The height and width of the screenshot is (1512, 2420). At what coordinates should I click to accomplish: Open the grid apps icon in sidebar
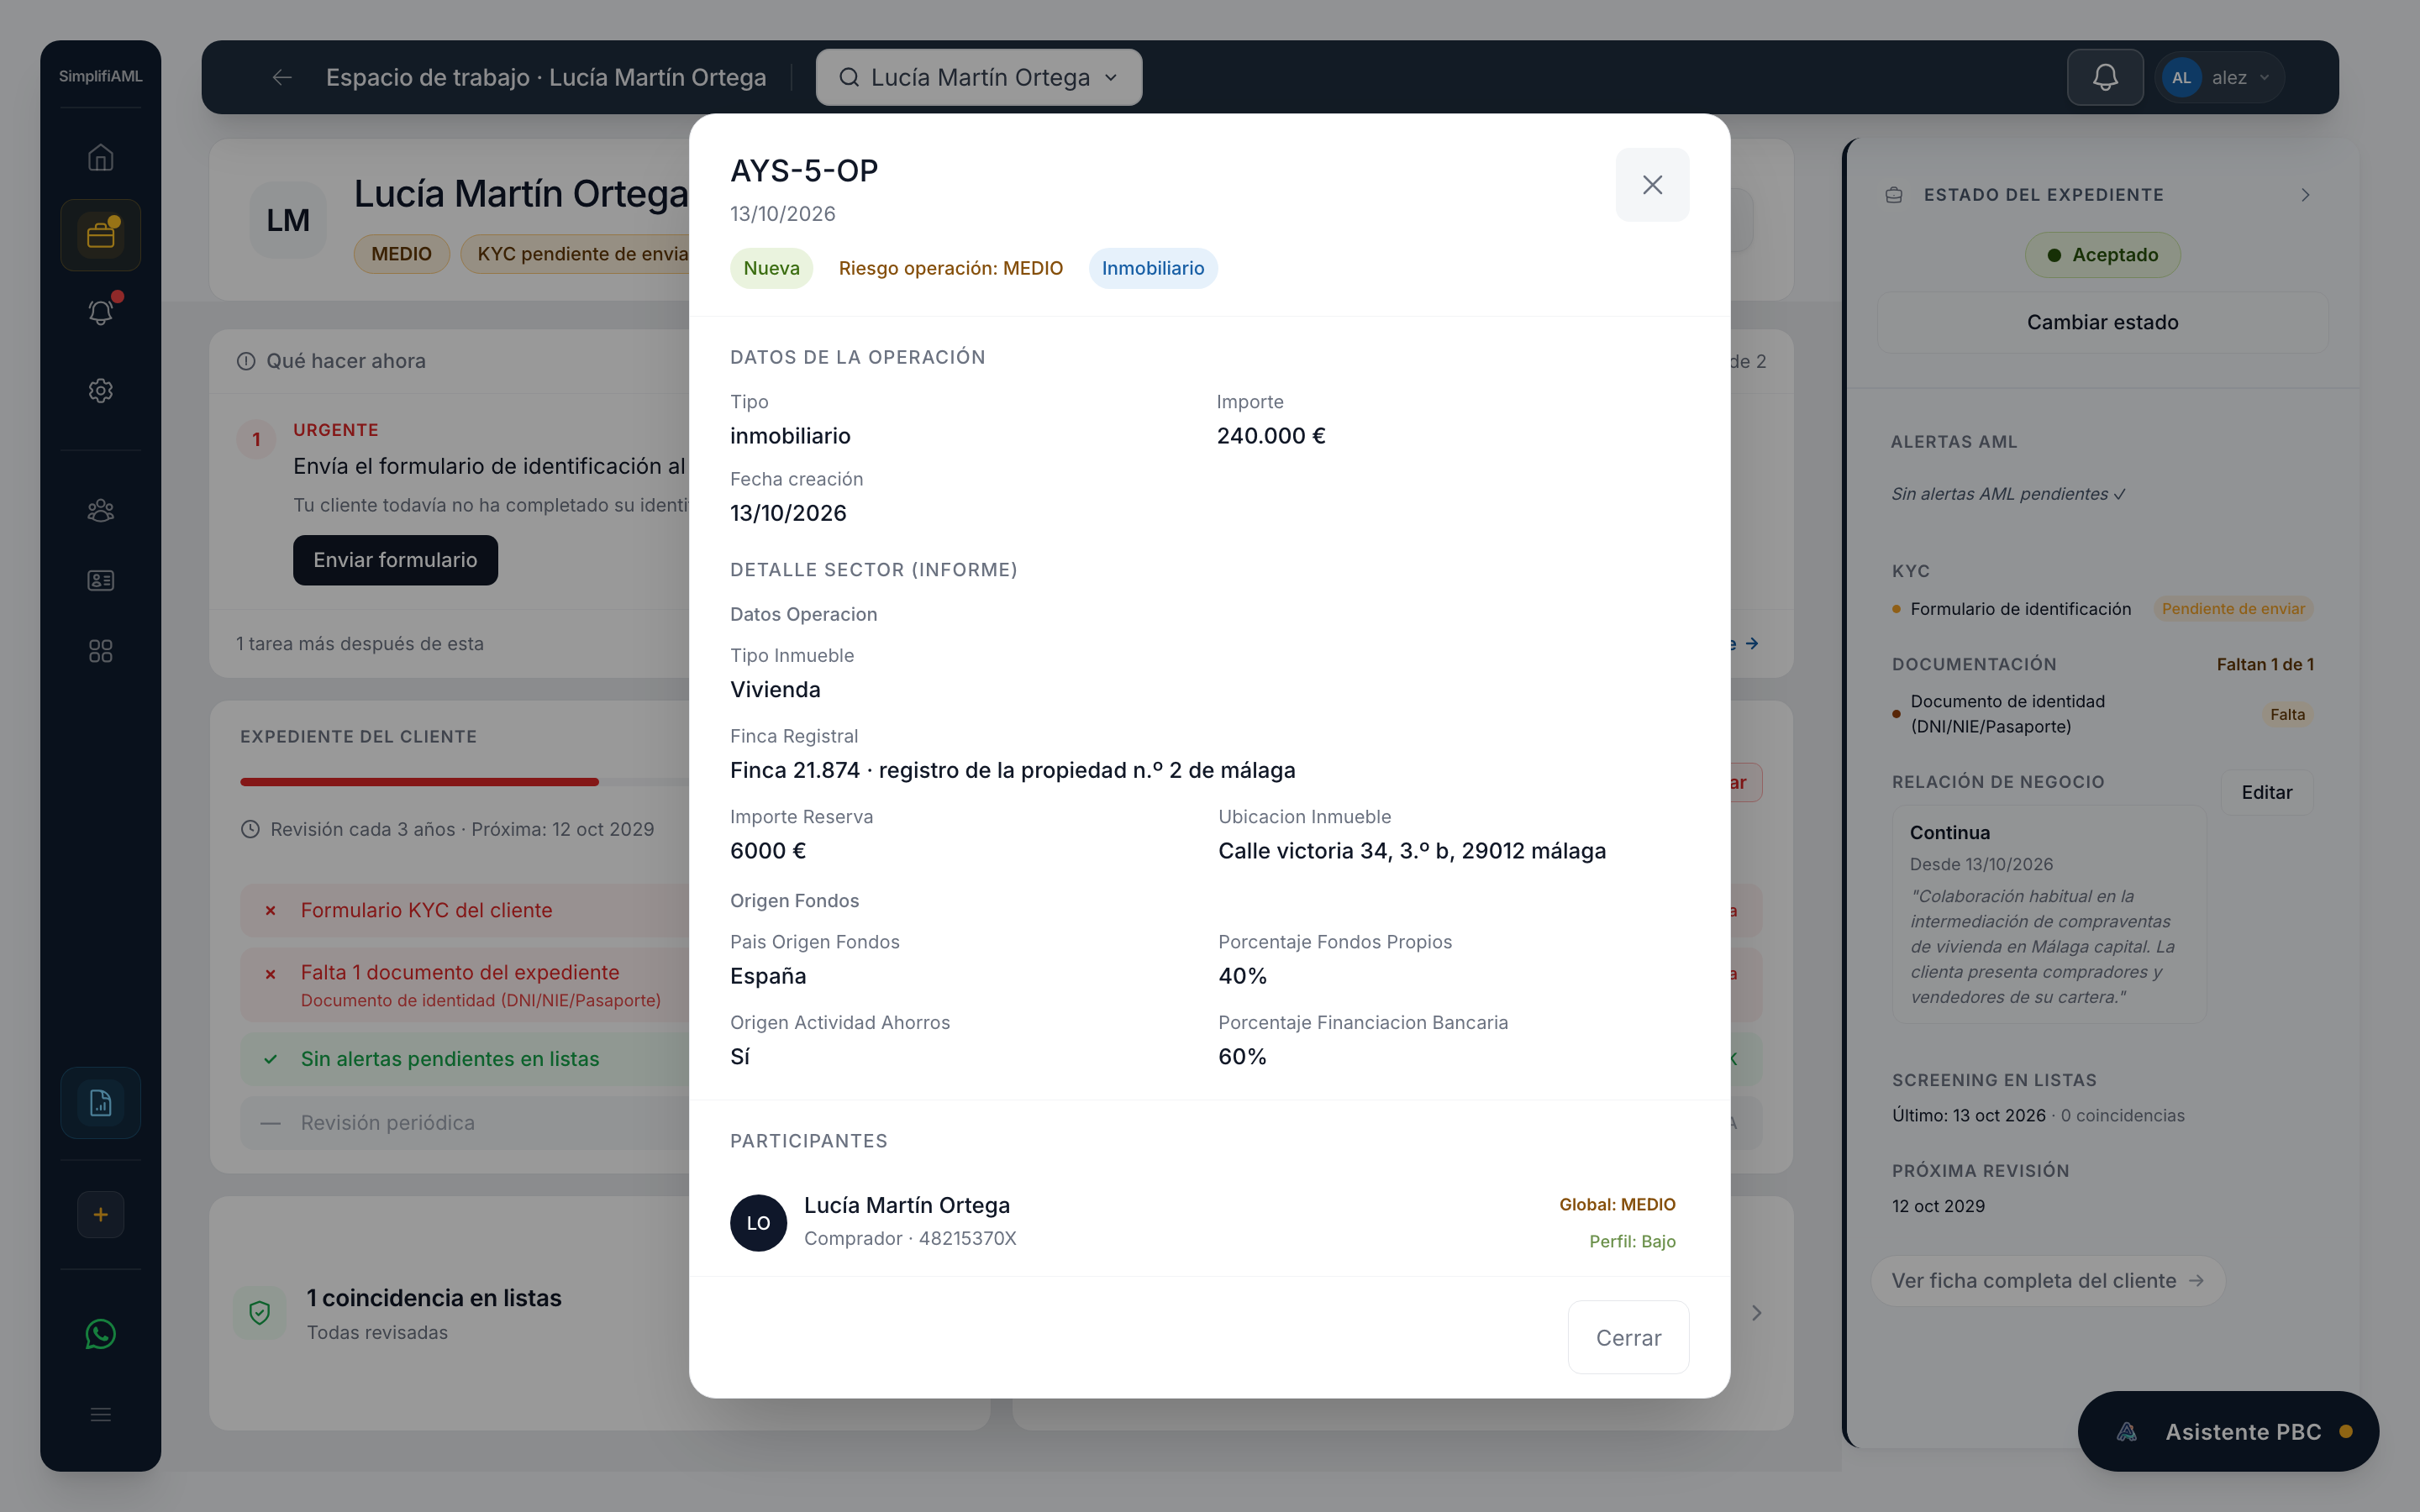(100, 651)
